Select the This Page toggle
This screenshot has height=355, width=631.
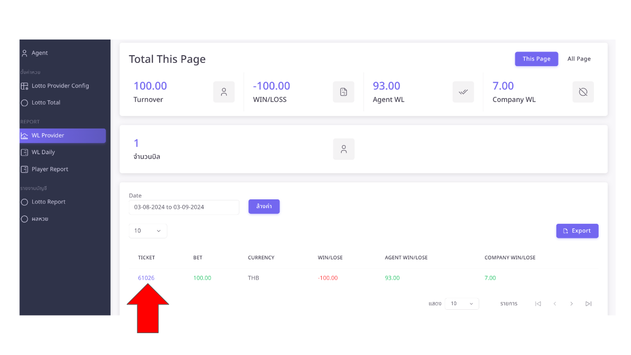pos(536,59)
